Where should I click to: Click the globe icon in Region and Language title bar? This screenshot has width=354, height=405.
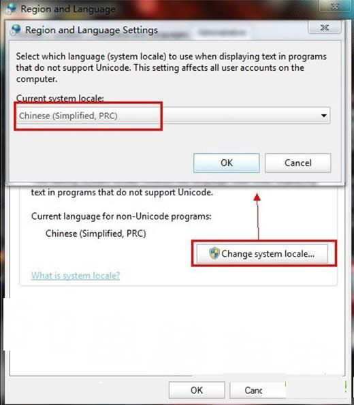point(12,9)
